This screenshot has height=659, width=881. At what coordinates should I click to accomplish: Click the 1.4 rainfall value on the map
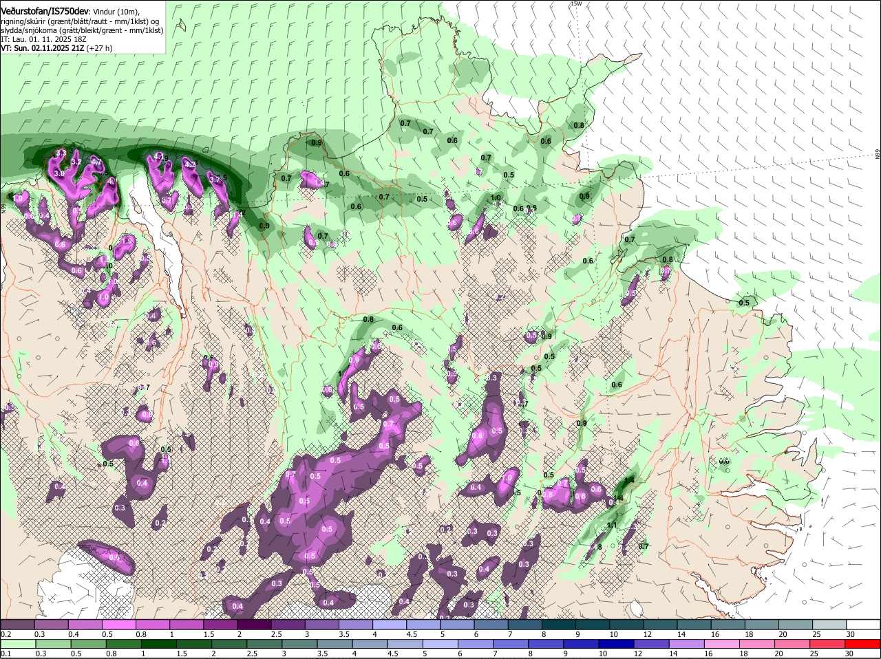pyautogui.click(x=628, y=480)
